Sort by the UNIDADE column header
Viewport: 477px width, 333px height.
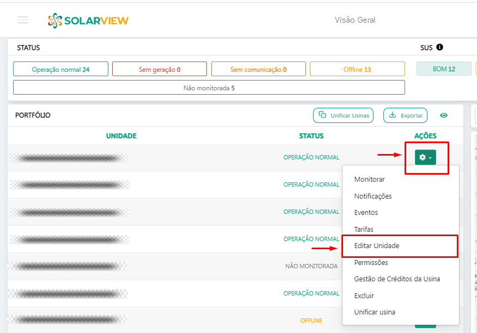pos(121,136)
